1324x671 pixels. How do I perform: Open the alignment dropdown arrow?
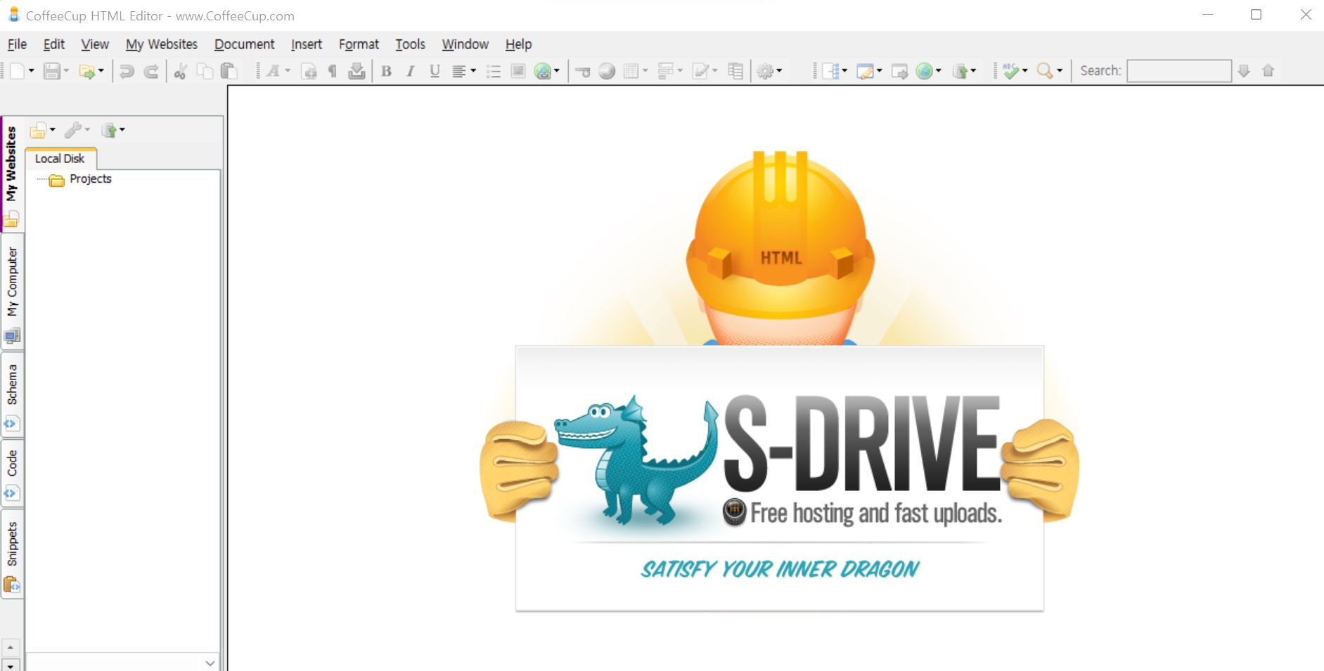coord(473,71)
